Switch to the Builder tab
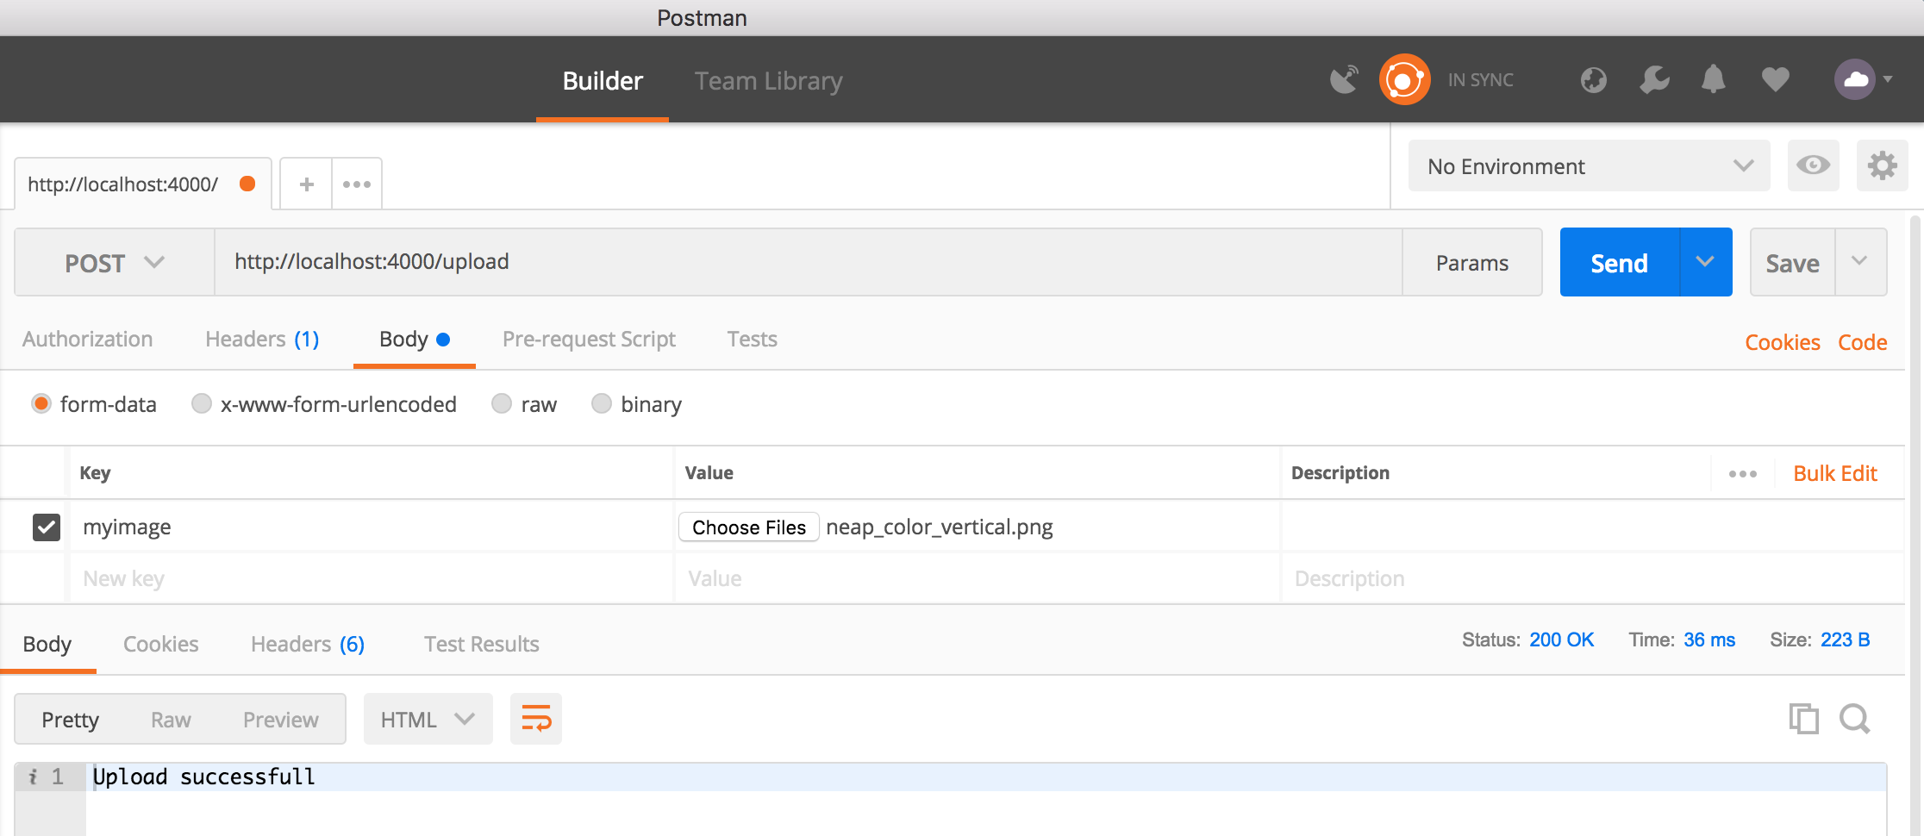 (603, 81)
